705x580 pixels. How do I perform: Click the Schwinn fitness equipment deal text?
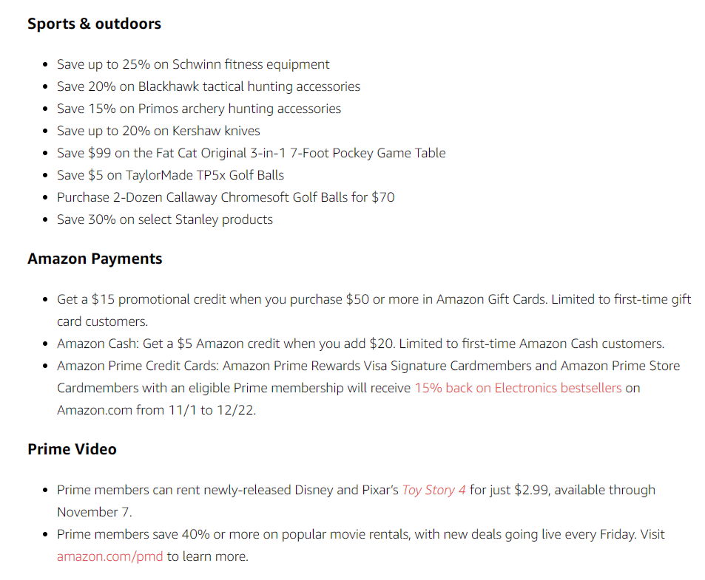[193, 64]
